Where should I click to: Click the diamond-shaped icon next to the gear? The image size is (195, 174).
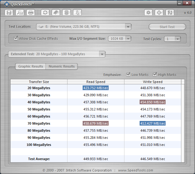tap(159, 13)
